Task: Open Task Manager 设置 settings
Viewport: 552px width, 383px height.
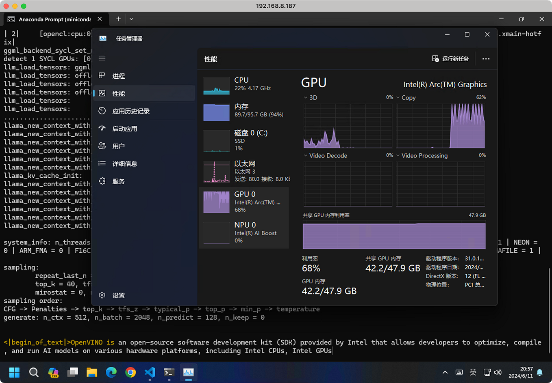Action: coord(118,295)
